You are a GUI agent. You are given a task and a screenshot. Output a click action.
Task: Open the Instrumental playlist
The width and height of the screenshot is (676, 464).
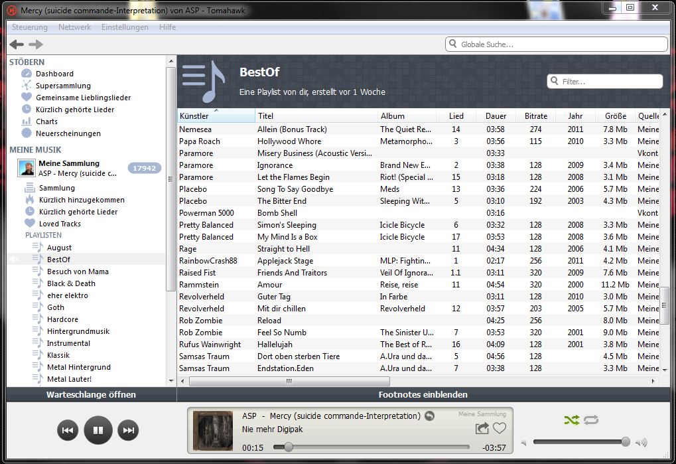click(68, 343)
